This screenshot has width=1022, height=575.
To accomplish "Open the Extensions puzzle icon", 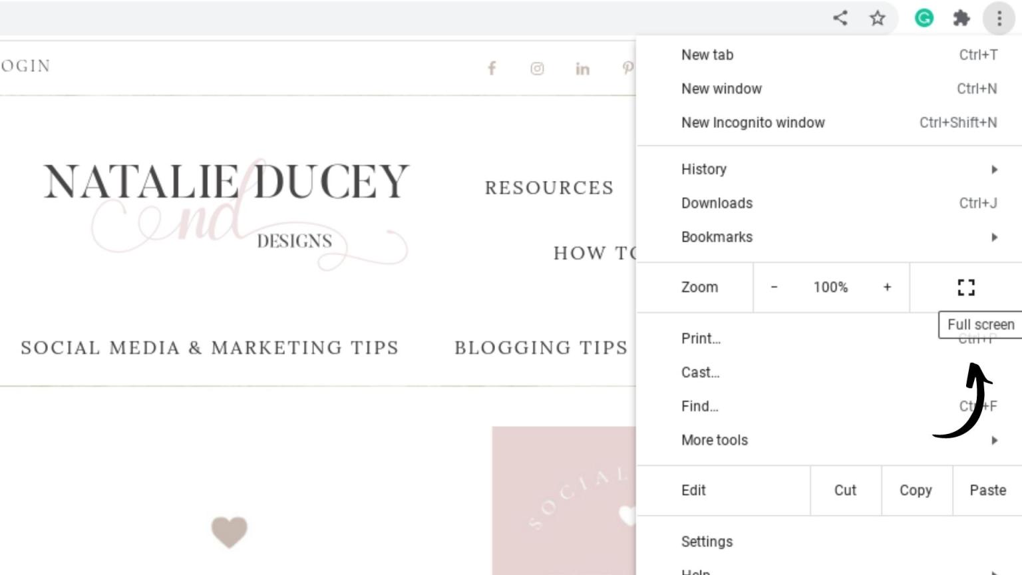I will tap(961, 18).
